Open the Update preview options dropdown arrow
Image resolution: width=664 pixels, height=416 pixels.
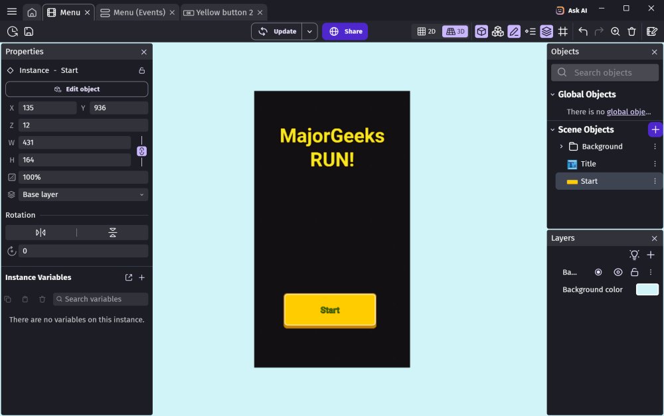click(x=309, y=31)
